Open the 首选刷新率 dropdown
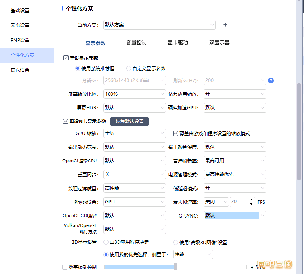The height and width of the screenshot is (274, 304). [x=235, y=161]
